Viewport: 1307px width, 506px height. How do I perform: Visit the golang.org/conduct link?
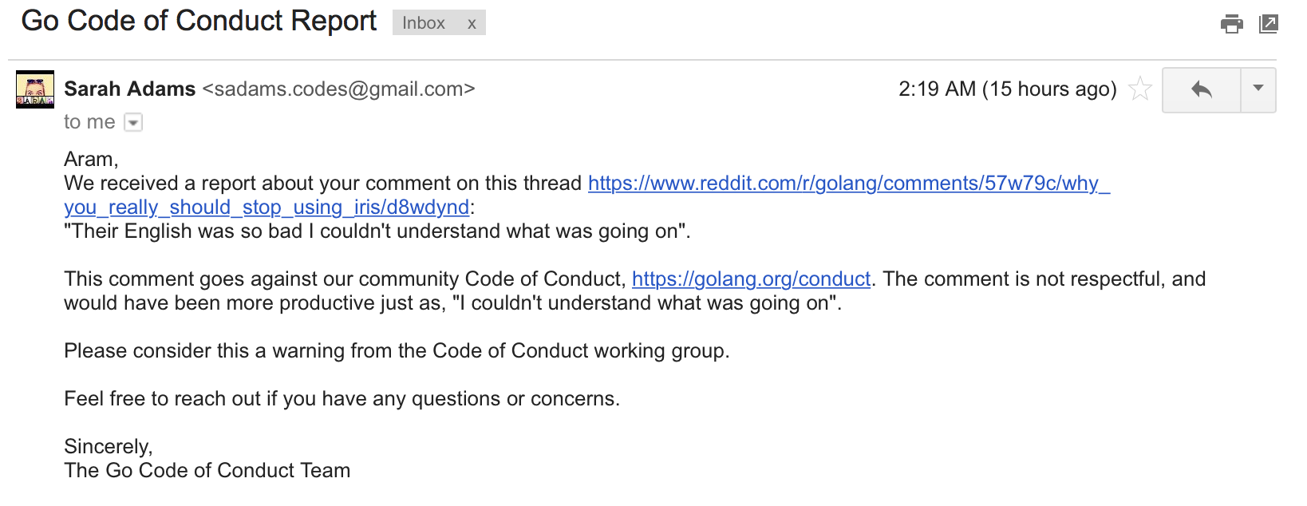(751, 279)
